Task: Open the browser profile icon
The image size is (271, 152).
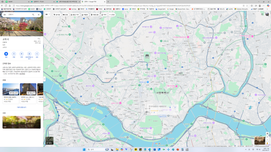Action: pyautogui.click(x=259, y=6)
